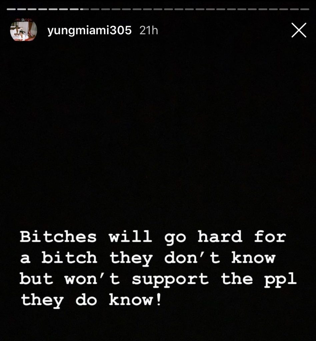Tap the word "support" in the story
Image resolution: width=316 pixels, height=341 pixels.
pyautogui.click(x=170, y=280)
